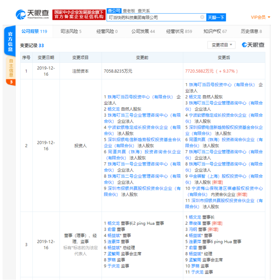
Task: Select the 官方信息 side tab
Action: tap(10, 42)
